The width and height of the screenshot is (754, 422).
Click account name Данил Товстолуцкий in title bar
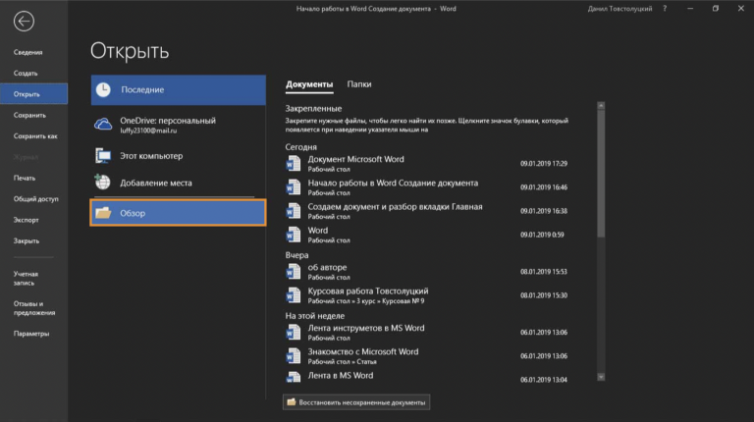(619, 9)
